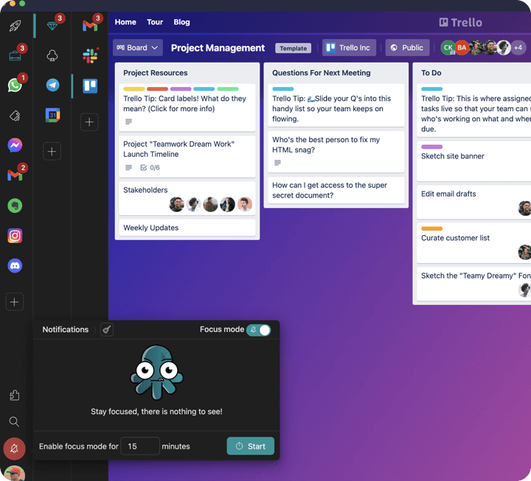The width and height of the screenshot is (531, 481).
Task: Click the Project Resources list title
Action: 156,73
